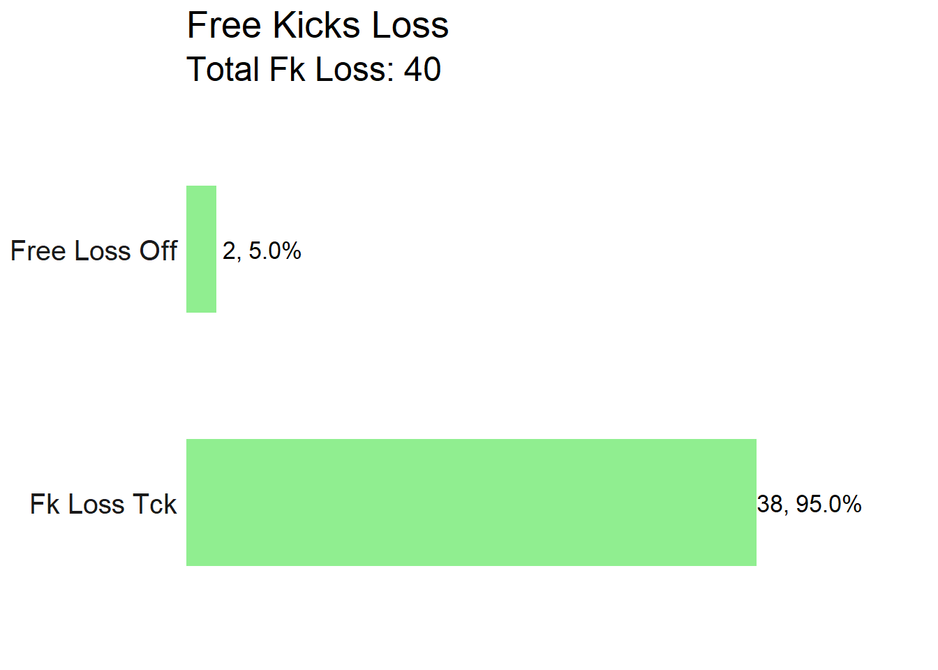Click the "Fk Loss Tck" axis label
The height and width of the screenshot is (670, 938).
[103, 505]
